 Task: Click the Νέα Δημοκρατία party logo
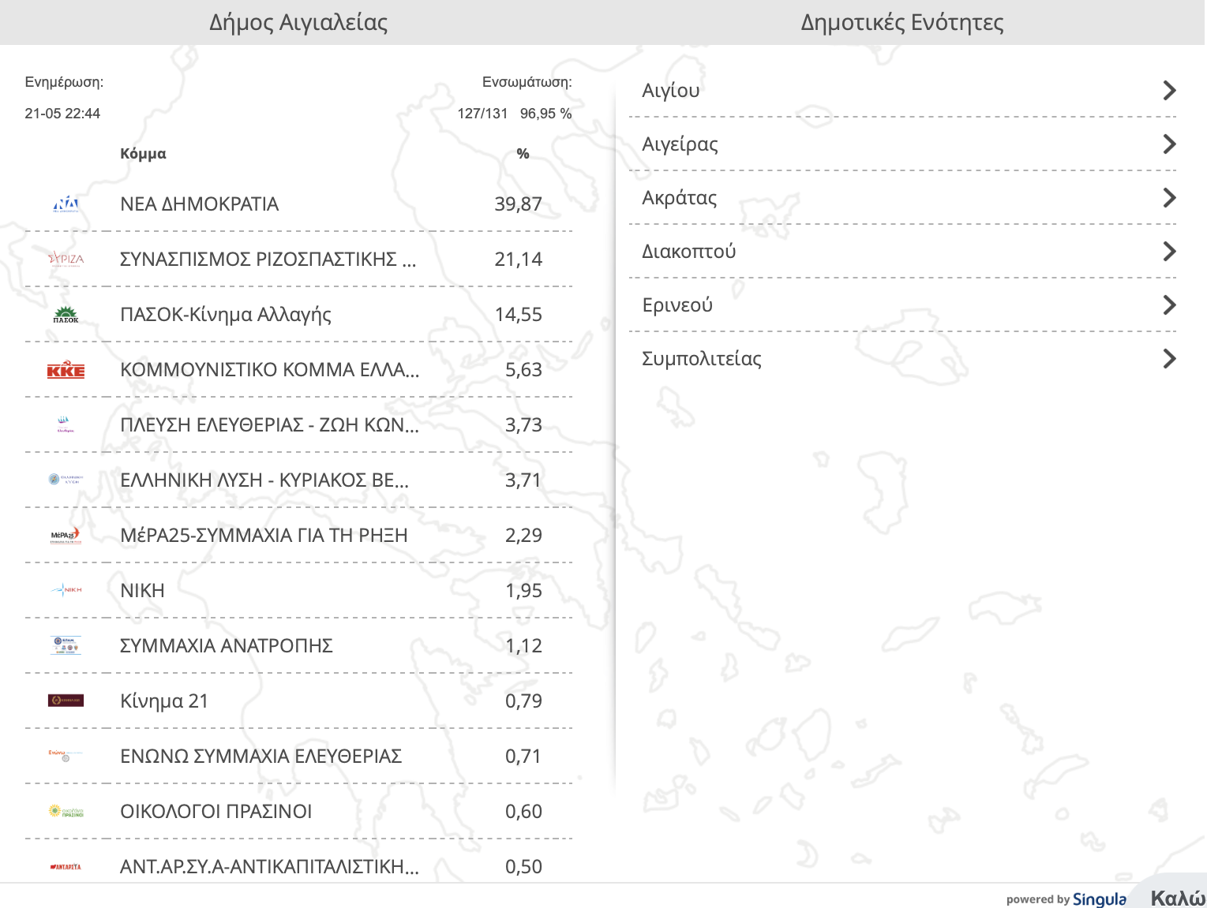(x=66, y=204)
